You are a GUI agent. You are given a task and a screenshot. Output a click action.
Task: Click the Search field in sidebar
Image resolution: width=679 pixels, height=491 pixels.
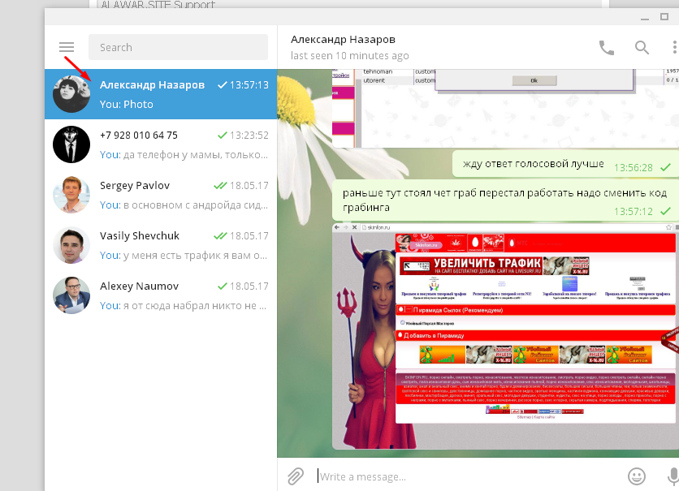pos(178,47)
